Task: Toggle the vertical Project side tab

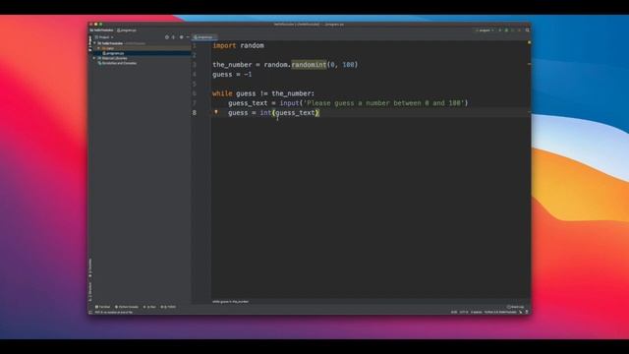Action: tap(89, 43)
